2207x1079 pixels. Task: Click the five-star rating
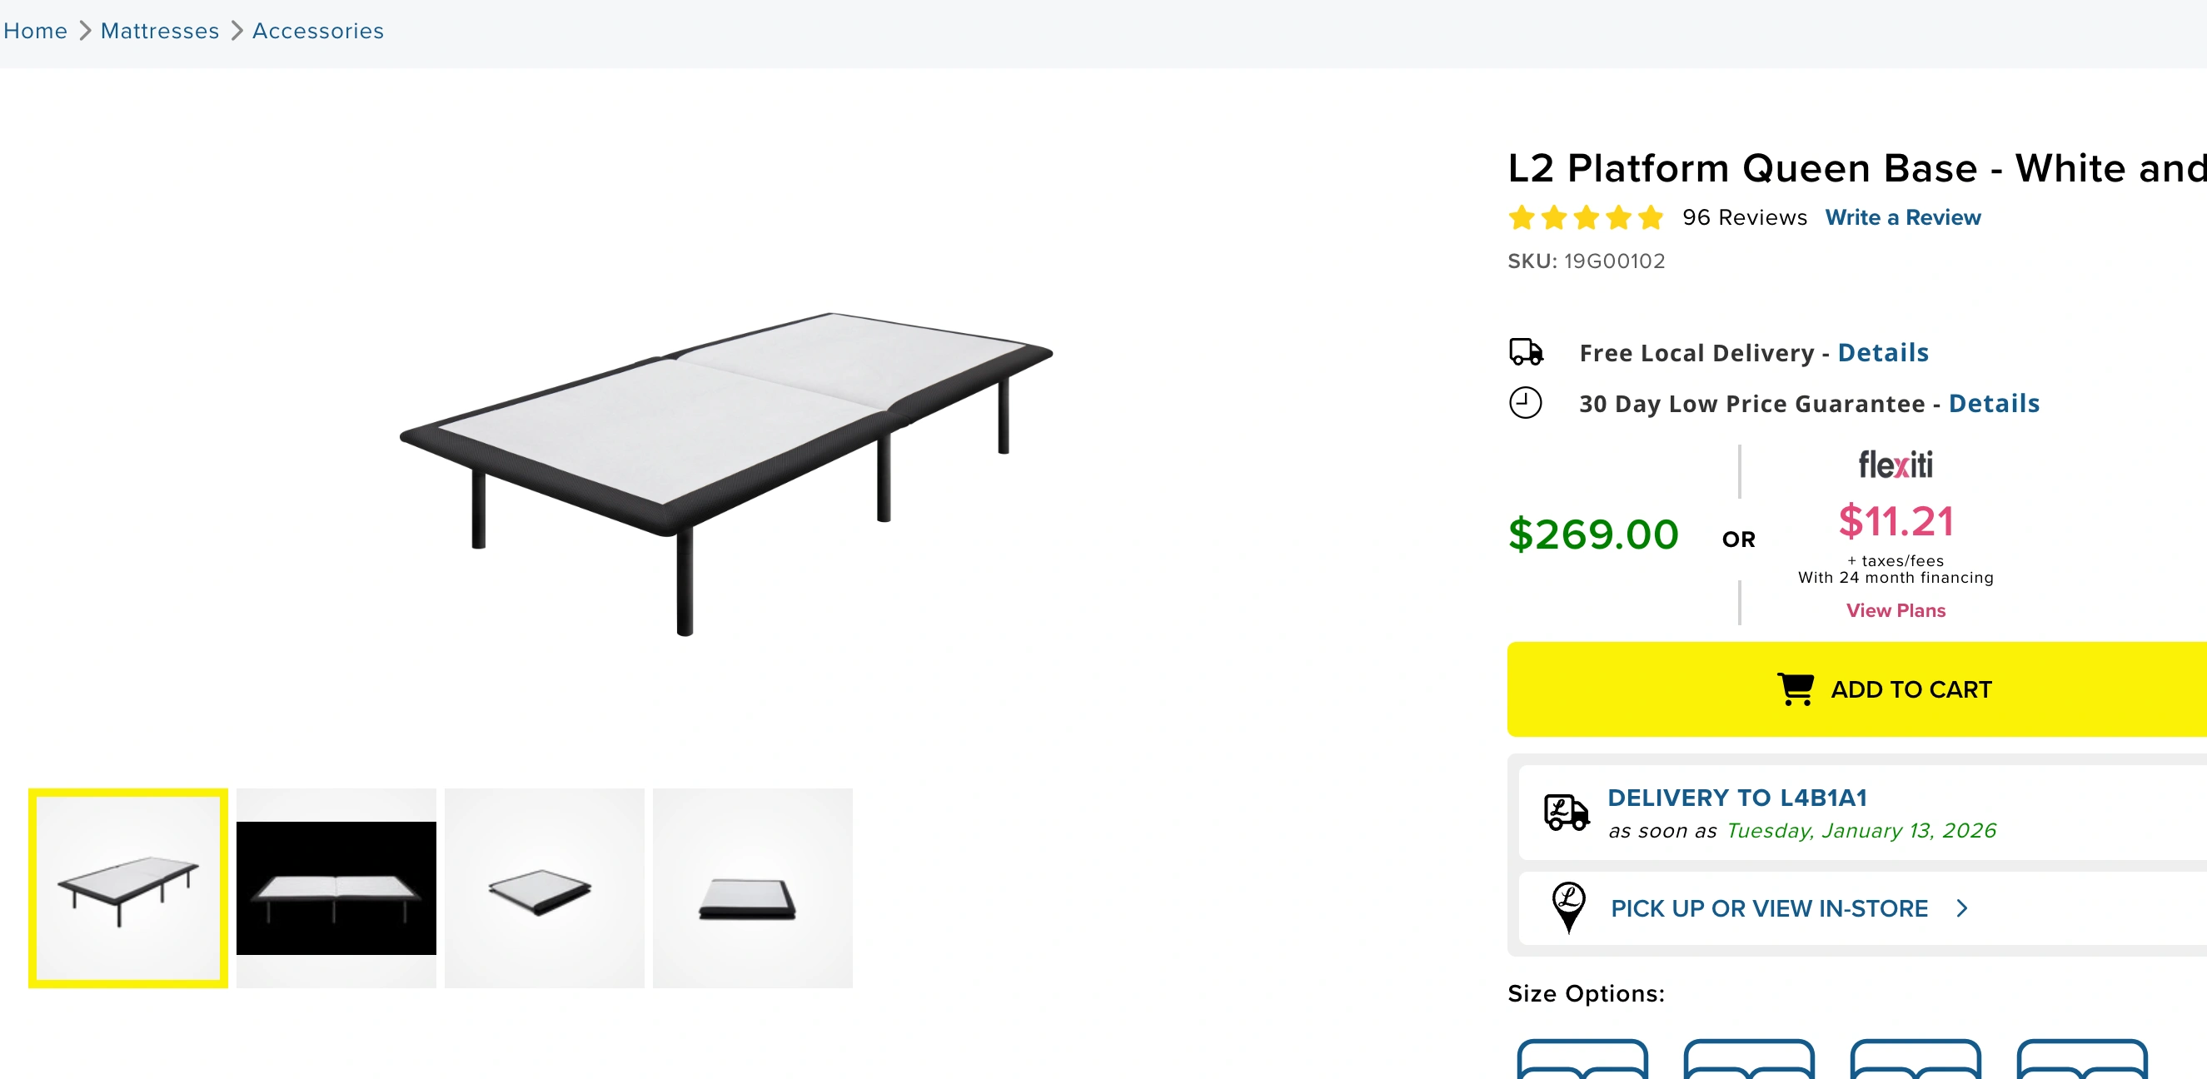coord(1585,217)
